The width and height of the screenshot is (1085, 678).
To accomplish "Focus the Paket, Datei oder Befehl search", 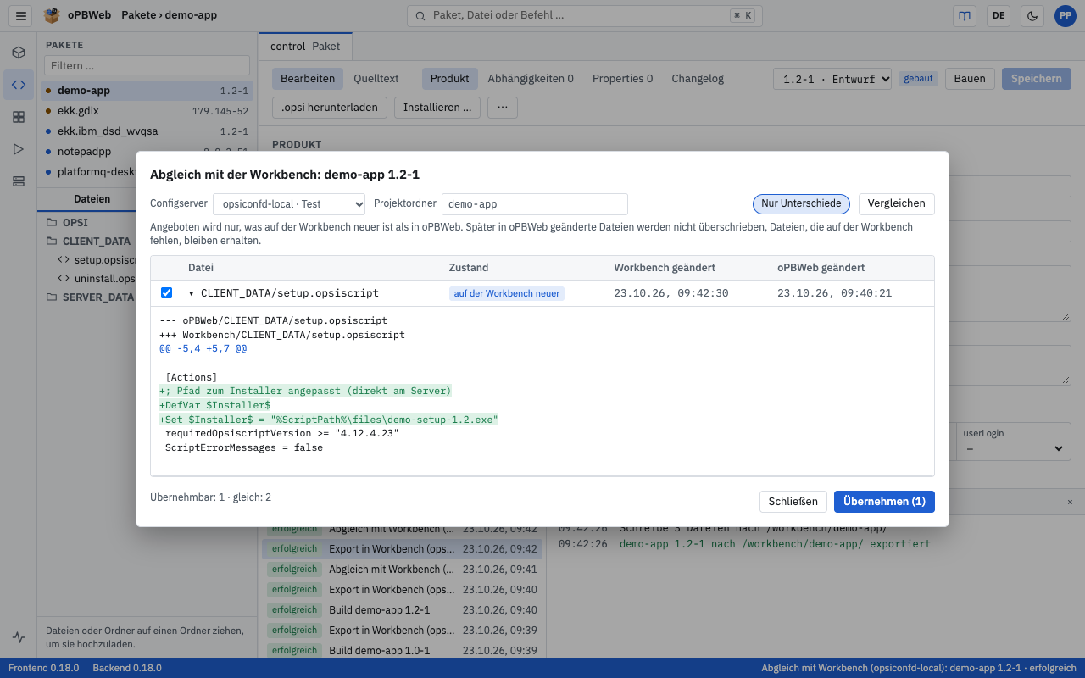I will pos(585,15).
